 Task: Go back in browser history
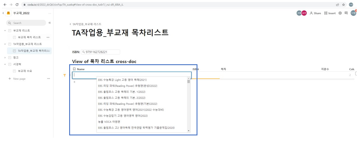[x=5, y=5]
